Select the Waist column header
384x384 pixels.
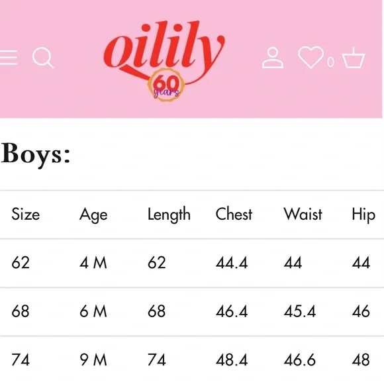303,215
